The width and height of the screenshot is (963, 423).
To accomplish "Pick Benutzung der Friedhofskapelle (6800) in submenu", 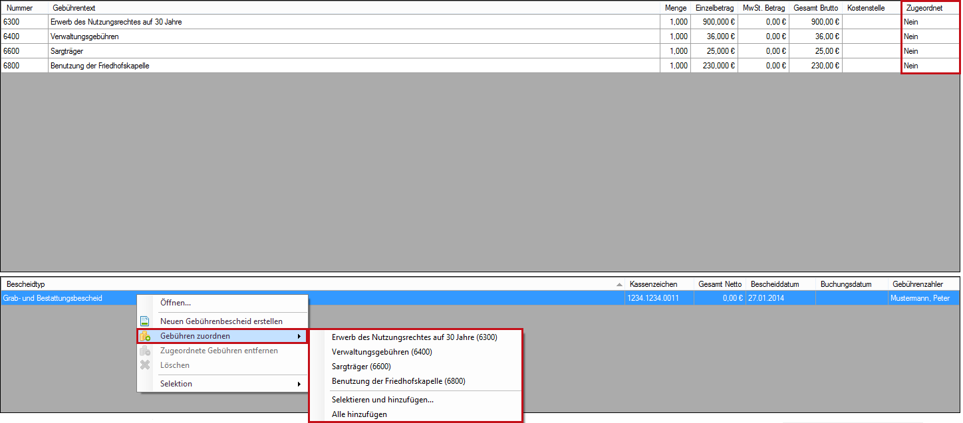I will (398, 381).
